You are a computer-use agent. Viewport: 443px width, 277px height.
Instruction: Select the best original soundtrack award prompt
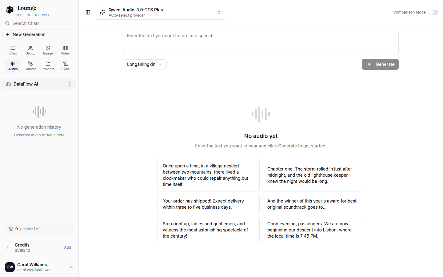point(313,204)
